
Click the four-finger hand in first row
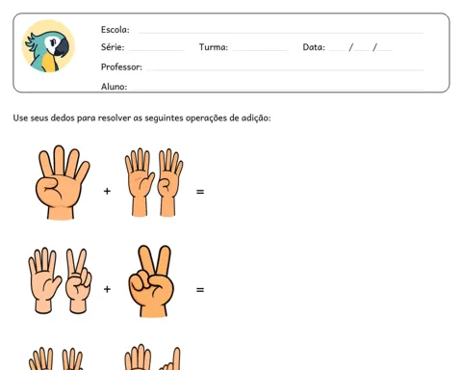[x=63, y=182]
